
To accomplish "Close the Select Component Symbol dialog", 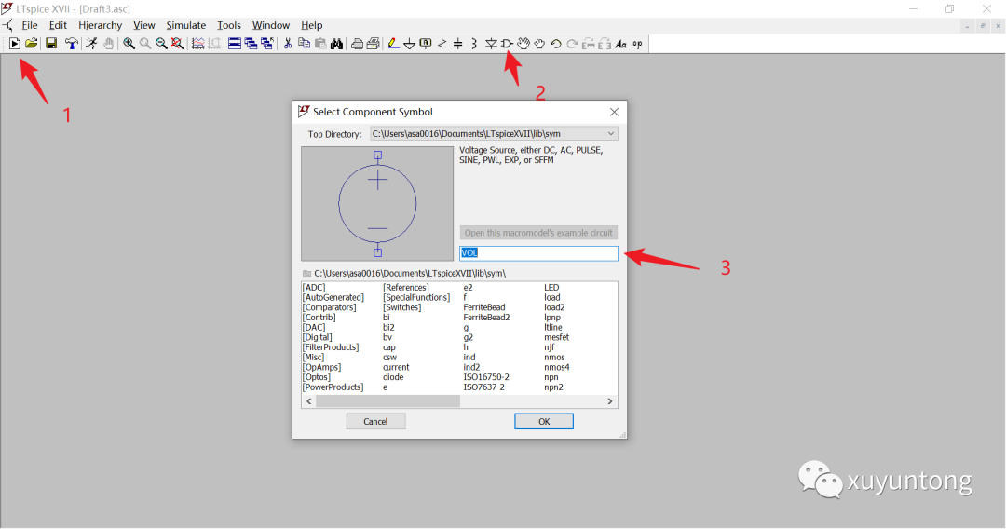I will (614, 112).
